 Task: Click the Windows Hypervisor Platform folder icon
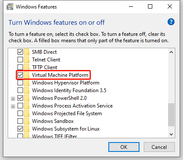click(x=26, y=83)
